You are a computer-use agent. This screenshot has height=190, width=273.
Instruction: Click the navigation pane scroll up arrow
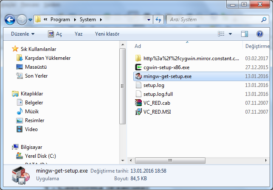click(123, 45)
